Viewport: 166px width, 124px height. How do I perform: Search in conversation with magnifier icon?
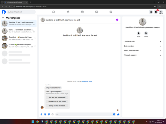click(x=146, y=33)
